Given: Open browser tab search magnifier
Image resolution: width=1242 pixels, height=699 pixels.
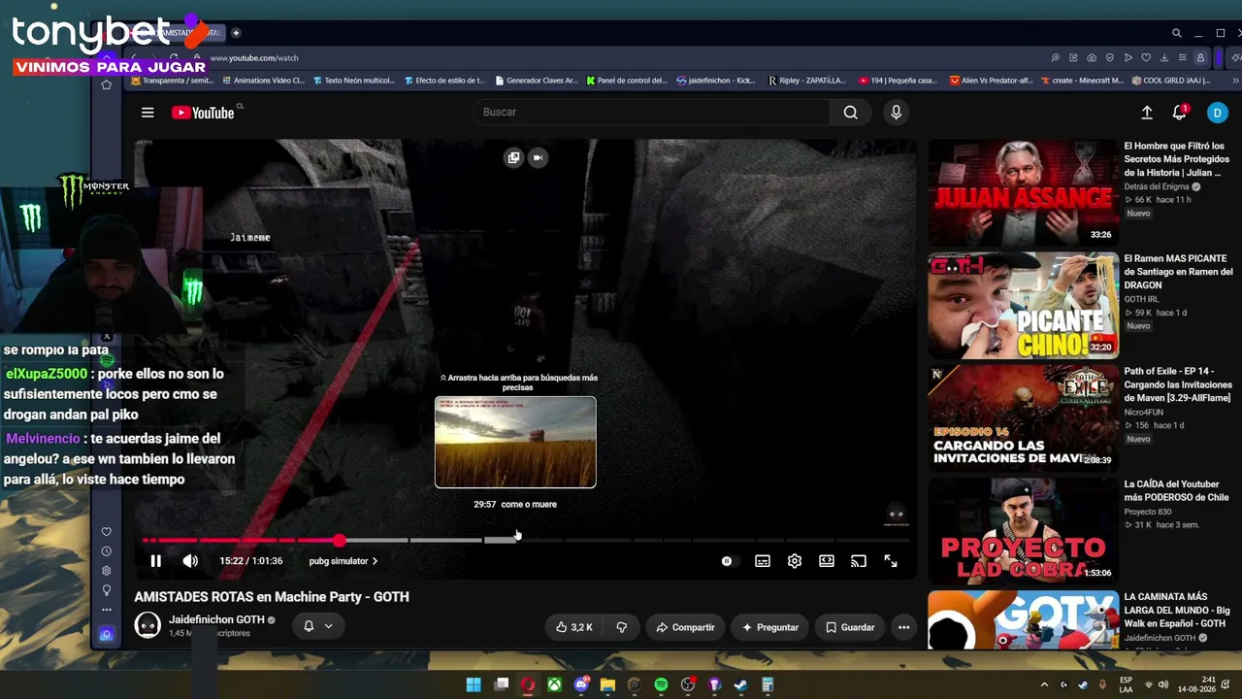Looking at the screenshot, I should (x=1176, y=33).
